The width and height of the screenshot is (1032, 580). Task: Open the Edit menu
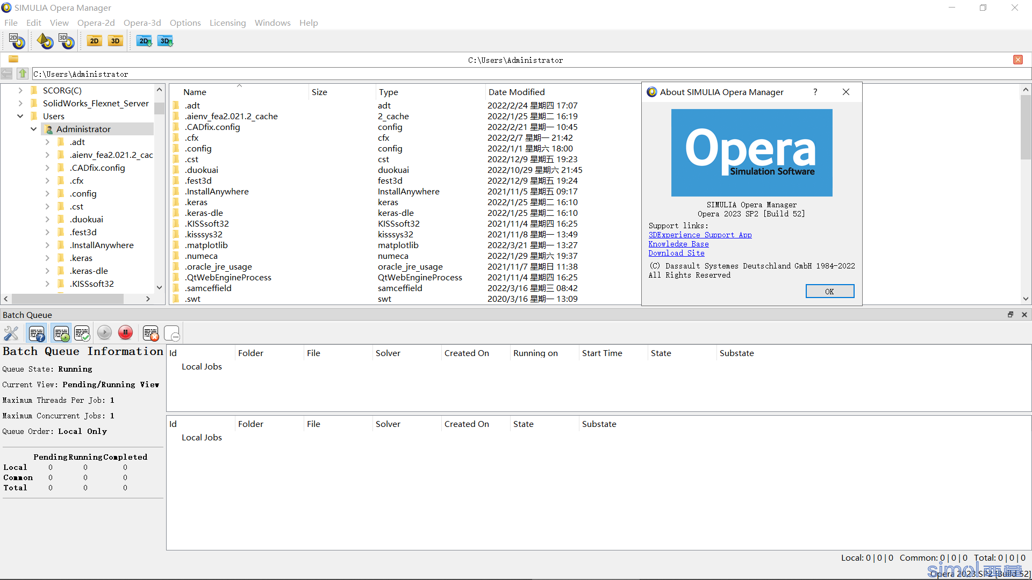[x=34, y=23]
